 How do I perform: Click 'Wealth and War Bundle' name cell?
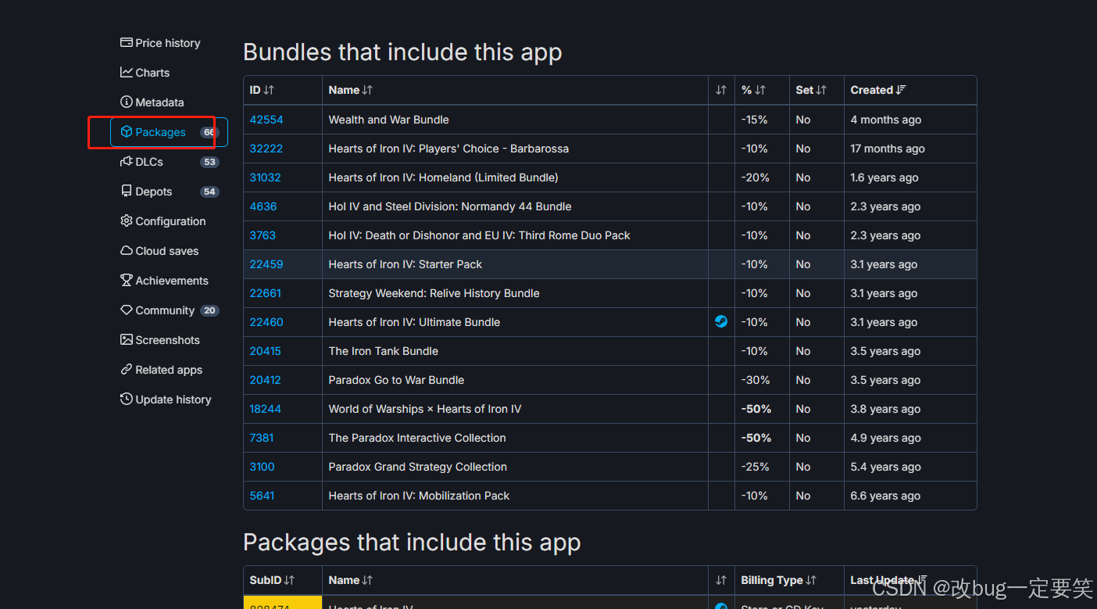515,120
